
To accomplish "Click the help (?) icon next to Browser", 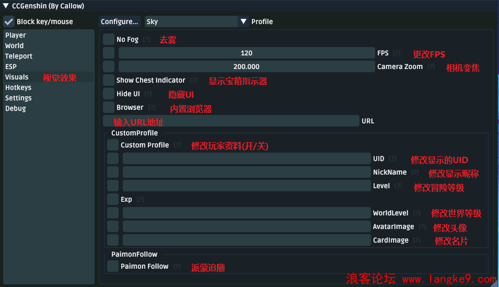I will (152, 108).
